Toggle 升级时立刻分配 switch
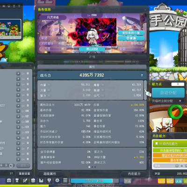 coord(180,101)
